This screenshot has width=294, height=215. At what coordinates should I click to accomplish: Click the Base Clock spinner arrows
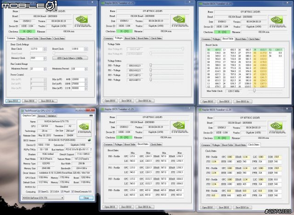[45, 49]
